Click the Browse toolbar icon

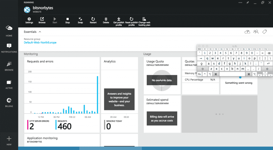click(x=42, y=20)
